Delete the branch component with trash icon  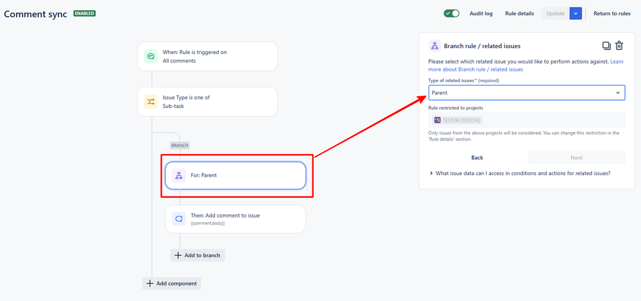point(619,46)
